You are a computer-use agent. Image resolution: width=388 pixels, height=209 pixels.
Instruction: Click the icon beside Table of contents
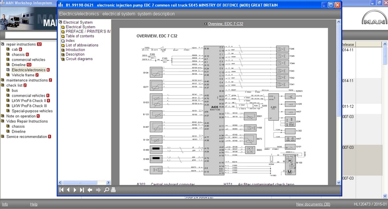tap(63, 36)
